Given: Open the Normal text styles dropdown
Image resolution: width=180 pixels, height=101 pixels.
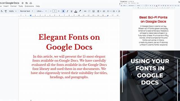Looking at the screenshot, I should coord(26,11).
